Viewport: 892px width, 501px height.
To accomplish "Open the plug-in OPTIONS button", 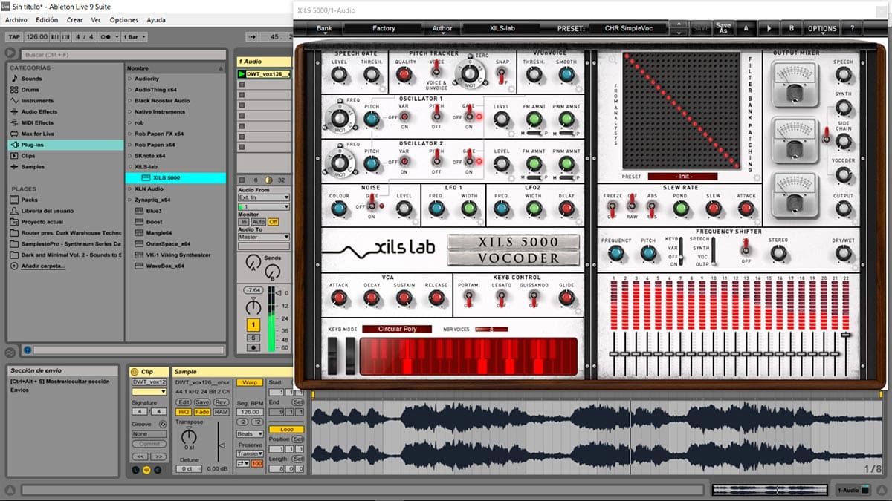I will (x=822, y=28).
